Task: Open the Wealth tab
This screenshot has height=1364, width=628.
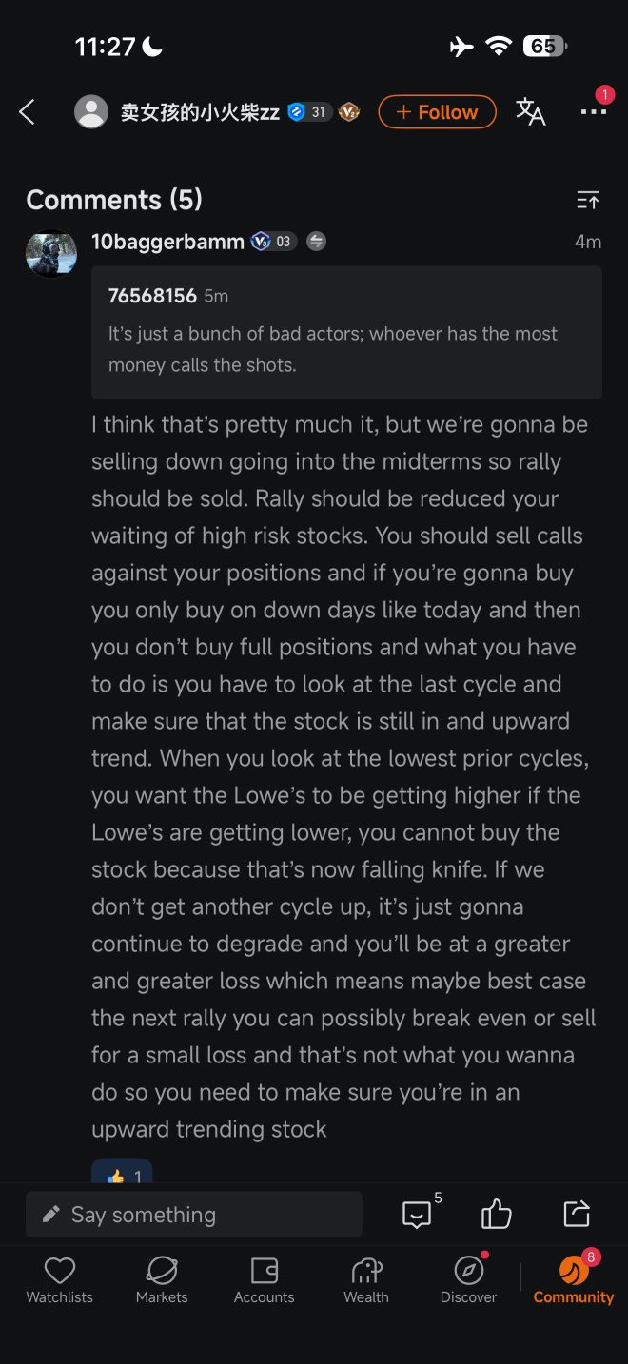Action: pyautogui.click(x=366, y=1280)
